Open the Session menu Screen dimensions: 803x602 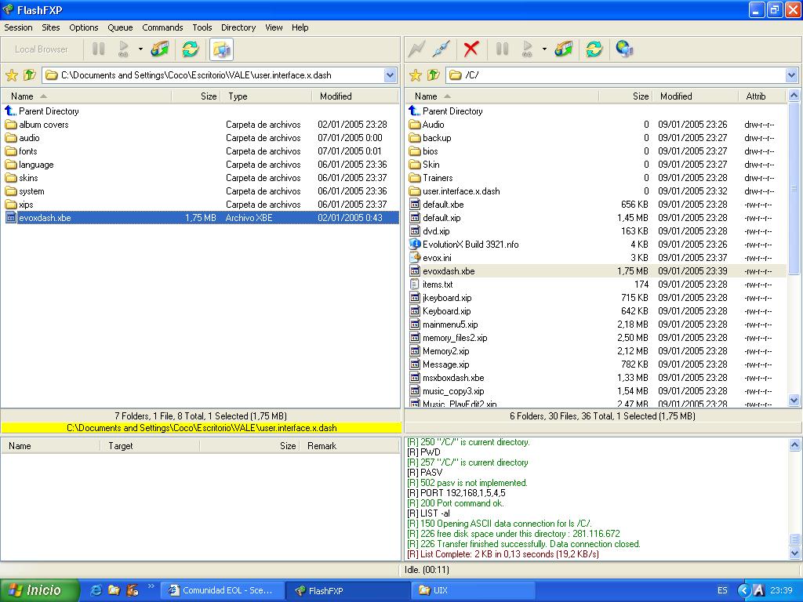pyautogui.click(x=19, y=27)
